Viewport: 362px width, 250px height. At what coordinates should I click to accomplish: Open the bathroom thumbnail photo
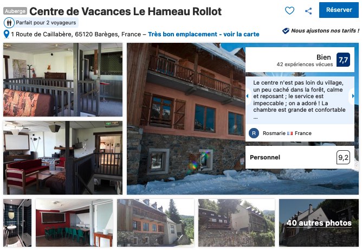[x=17, y=223]
